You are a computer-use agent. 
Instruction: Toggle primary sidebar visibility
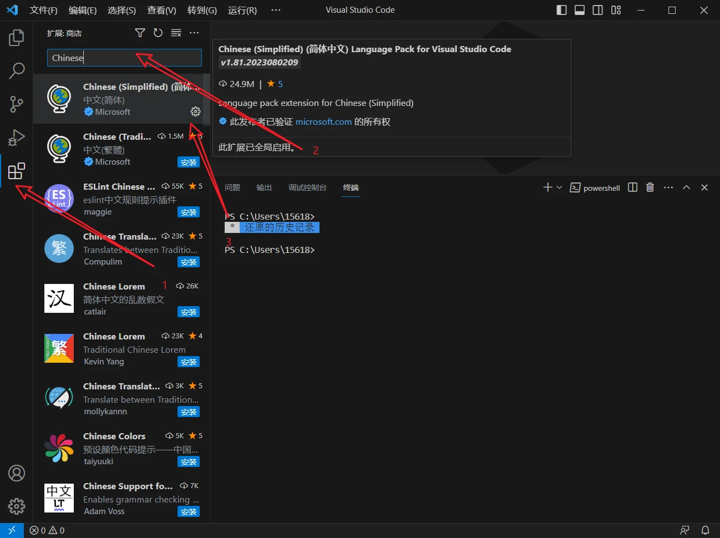[x=561, y=10]
